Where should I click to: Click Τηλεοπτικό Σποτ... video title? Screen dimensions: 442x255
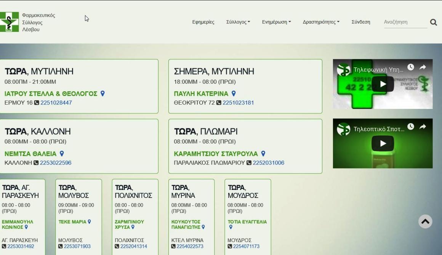point(379,129)
